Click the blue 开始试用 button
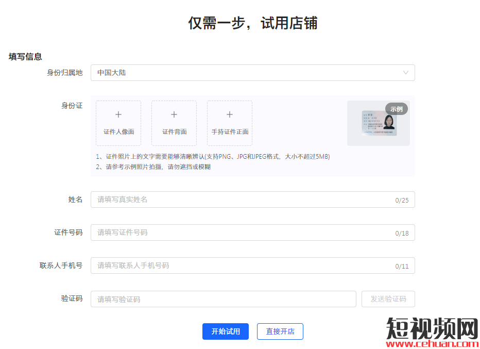 click(x=226, y=331)
